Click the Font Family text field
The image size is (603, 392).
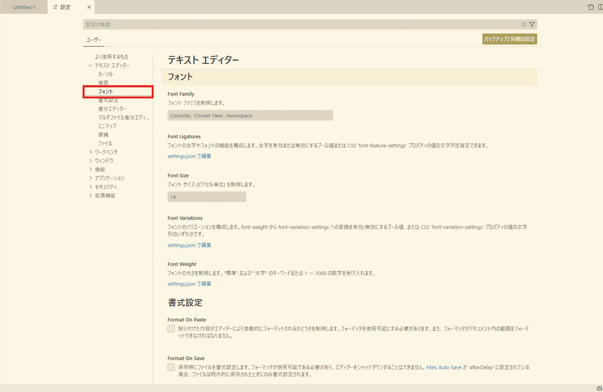pyautogui.click(x=250, y=115)
